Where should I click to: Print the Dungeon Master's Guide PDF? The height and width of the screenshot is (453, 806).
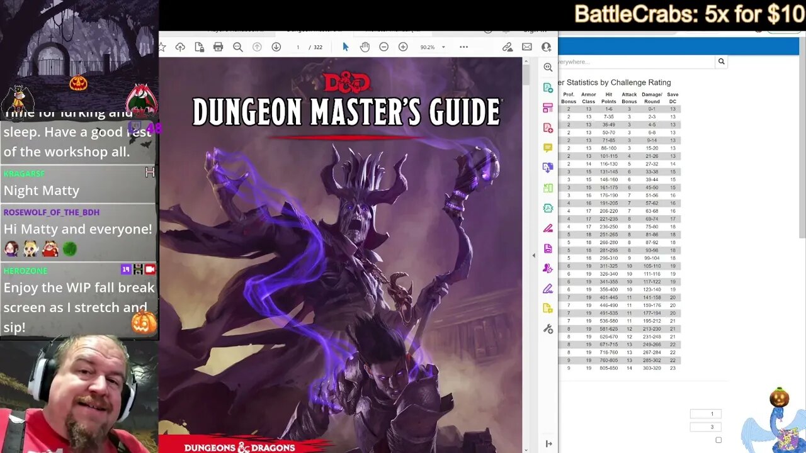[218, 47]
